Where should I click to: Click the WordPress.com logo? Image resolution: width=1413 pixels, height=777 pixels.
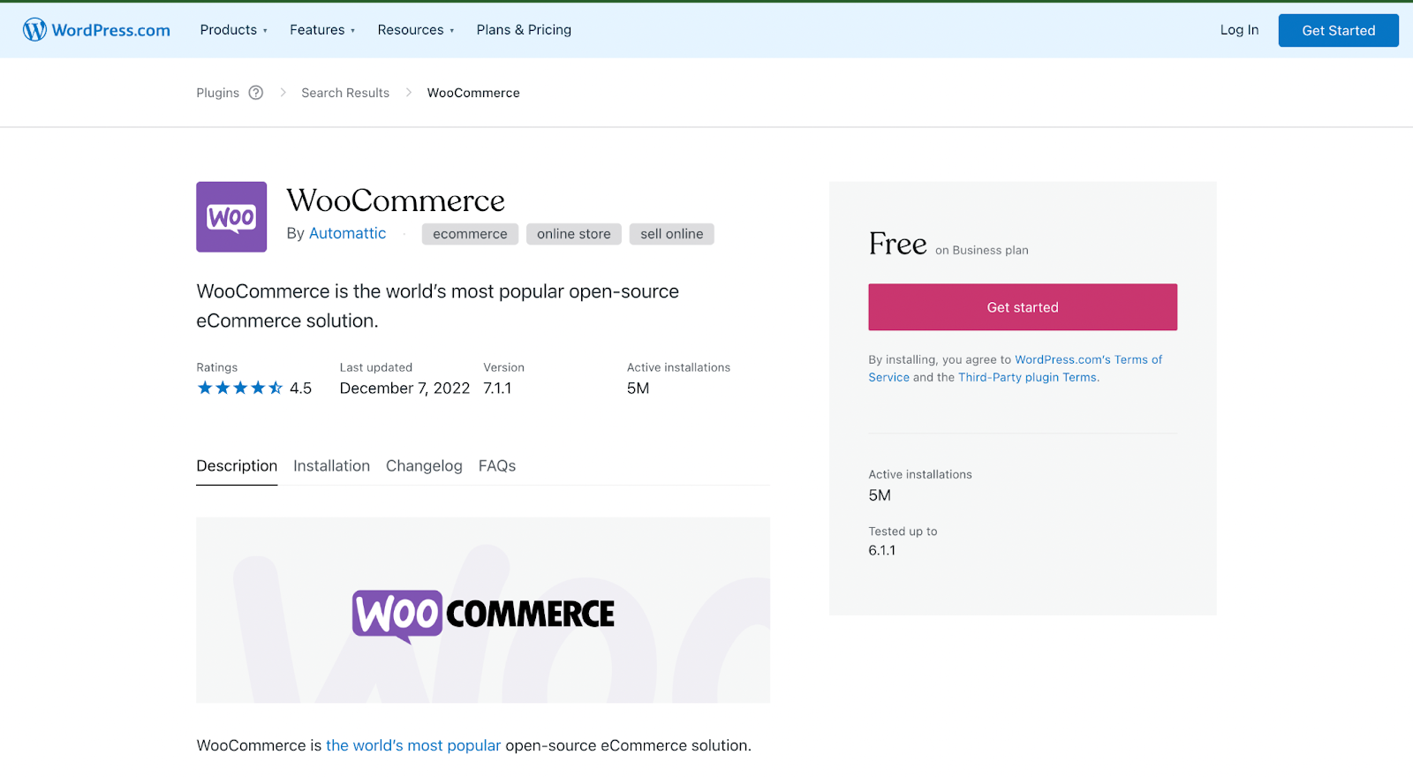tap(96, 30)
